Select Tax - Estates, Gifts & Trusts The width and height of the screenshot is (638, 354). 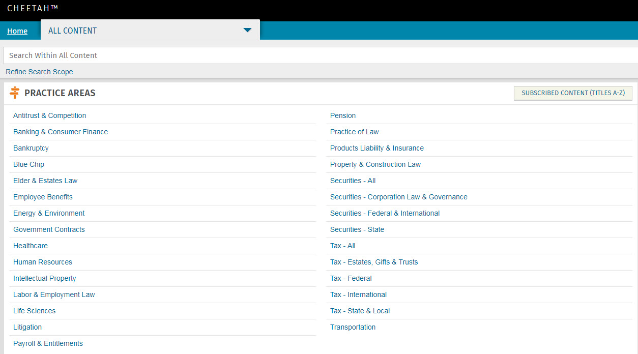tap(374, 262)
